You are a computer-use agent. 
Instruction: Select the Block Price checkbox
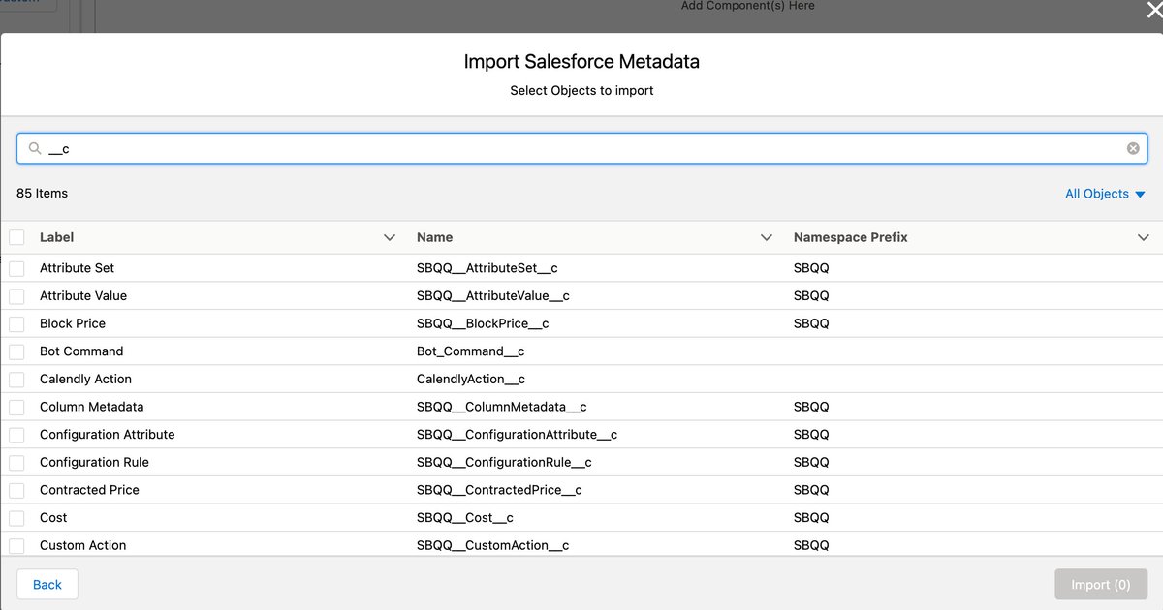[16, 323]
